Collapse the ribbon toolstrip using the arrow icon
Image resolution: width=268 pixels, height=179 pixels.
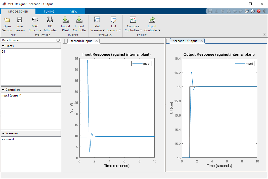[264, 34]
